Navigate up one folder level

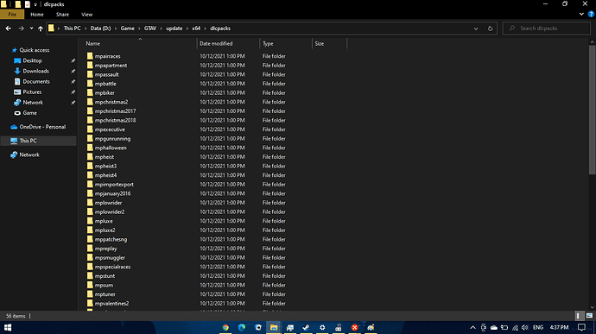tap(41, 28)
